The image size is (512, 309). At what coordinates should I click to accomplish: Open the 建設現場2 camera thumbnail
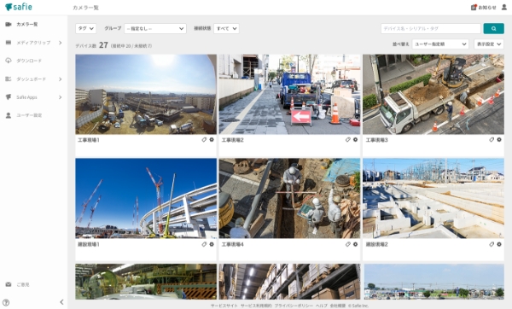pyautogui.click(x=433, y=198)
